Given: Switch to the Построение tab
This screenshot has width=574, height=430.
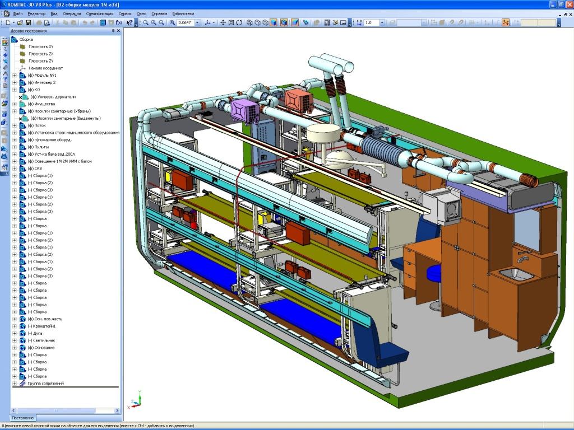Looking at the screenshot, I should pyautogui.click(x=23, y=418).
